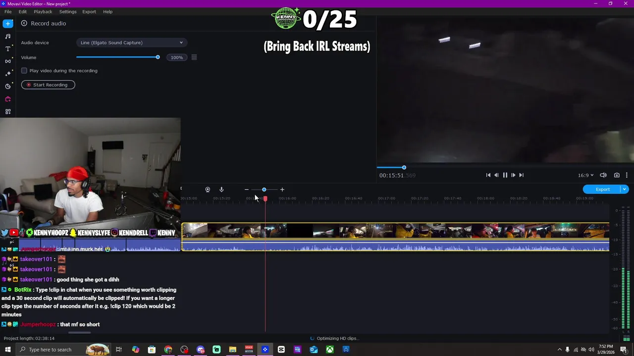Click the blue Import plus icon
Viewport: 634px width, 356px height.
[x=8, y=23]
